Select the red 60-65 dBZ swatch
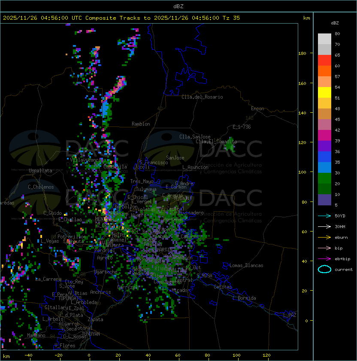This screenshot has width=357, height=361. coord(324,60)
